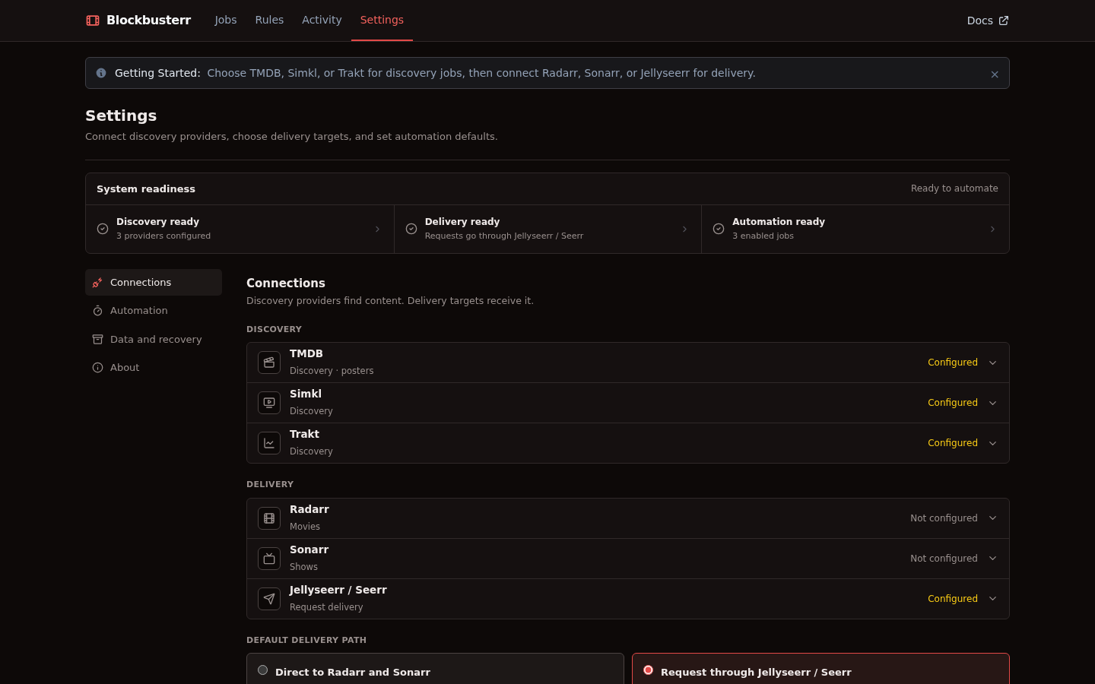Open the Activity tab
Screen dimensions: 1095x684
click(322, 20)
